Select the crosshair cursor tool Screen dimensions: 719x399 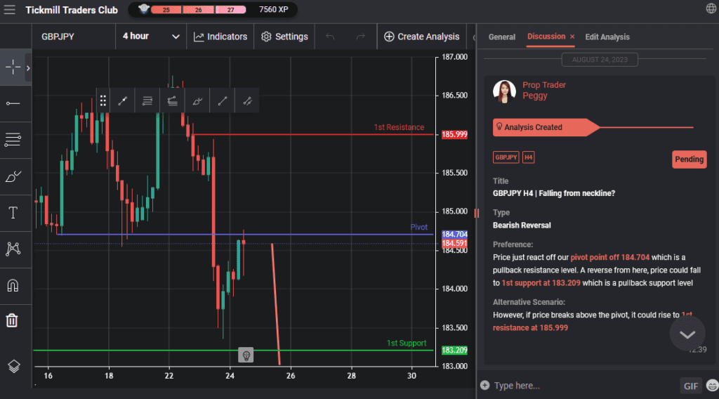[x=13, y=67]
